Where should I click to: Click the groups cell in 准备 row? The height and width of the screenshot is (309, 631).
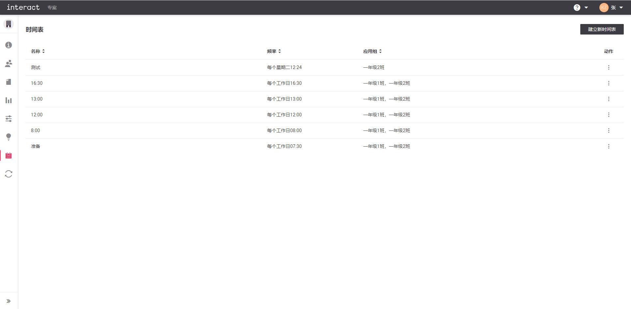pyautogui.click(x=387, y=146)
